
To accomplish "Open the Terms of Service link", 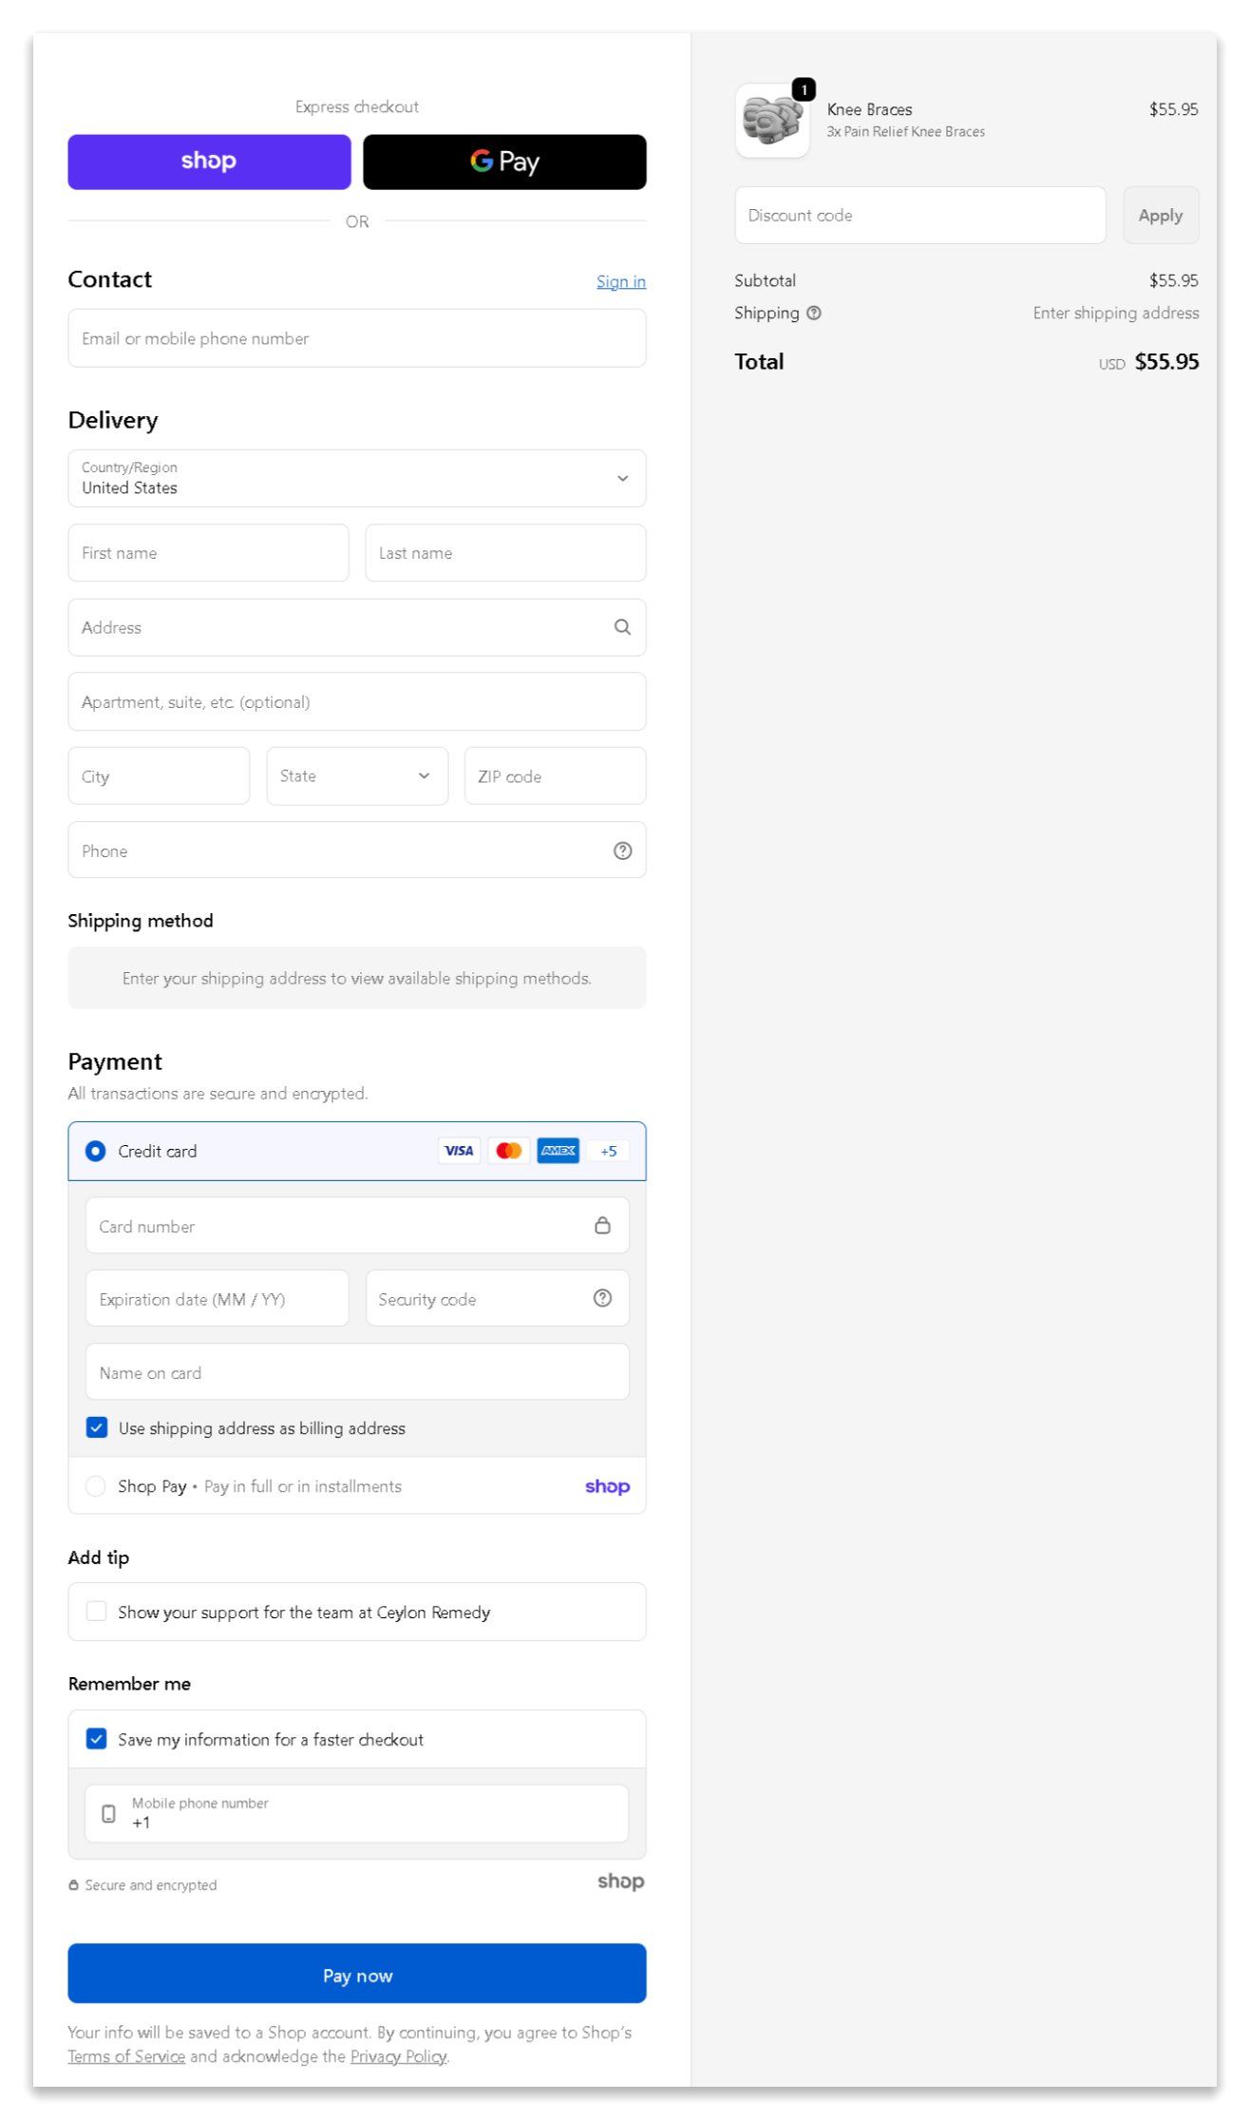I will [126, 2055].
